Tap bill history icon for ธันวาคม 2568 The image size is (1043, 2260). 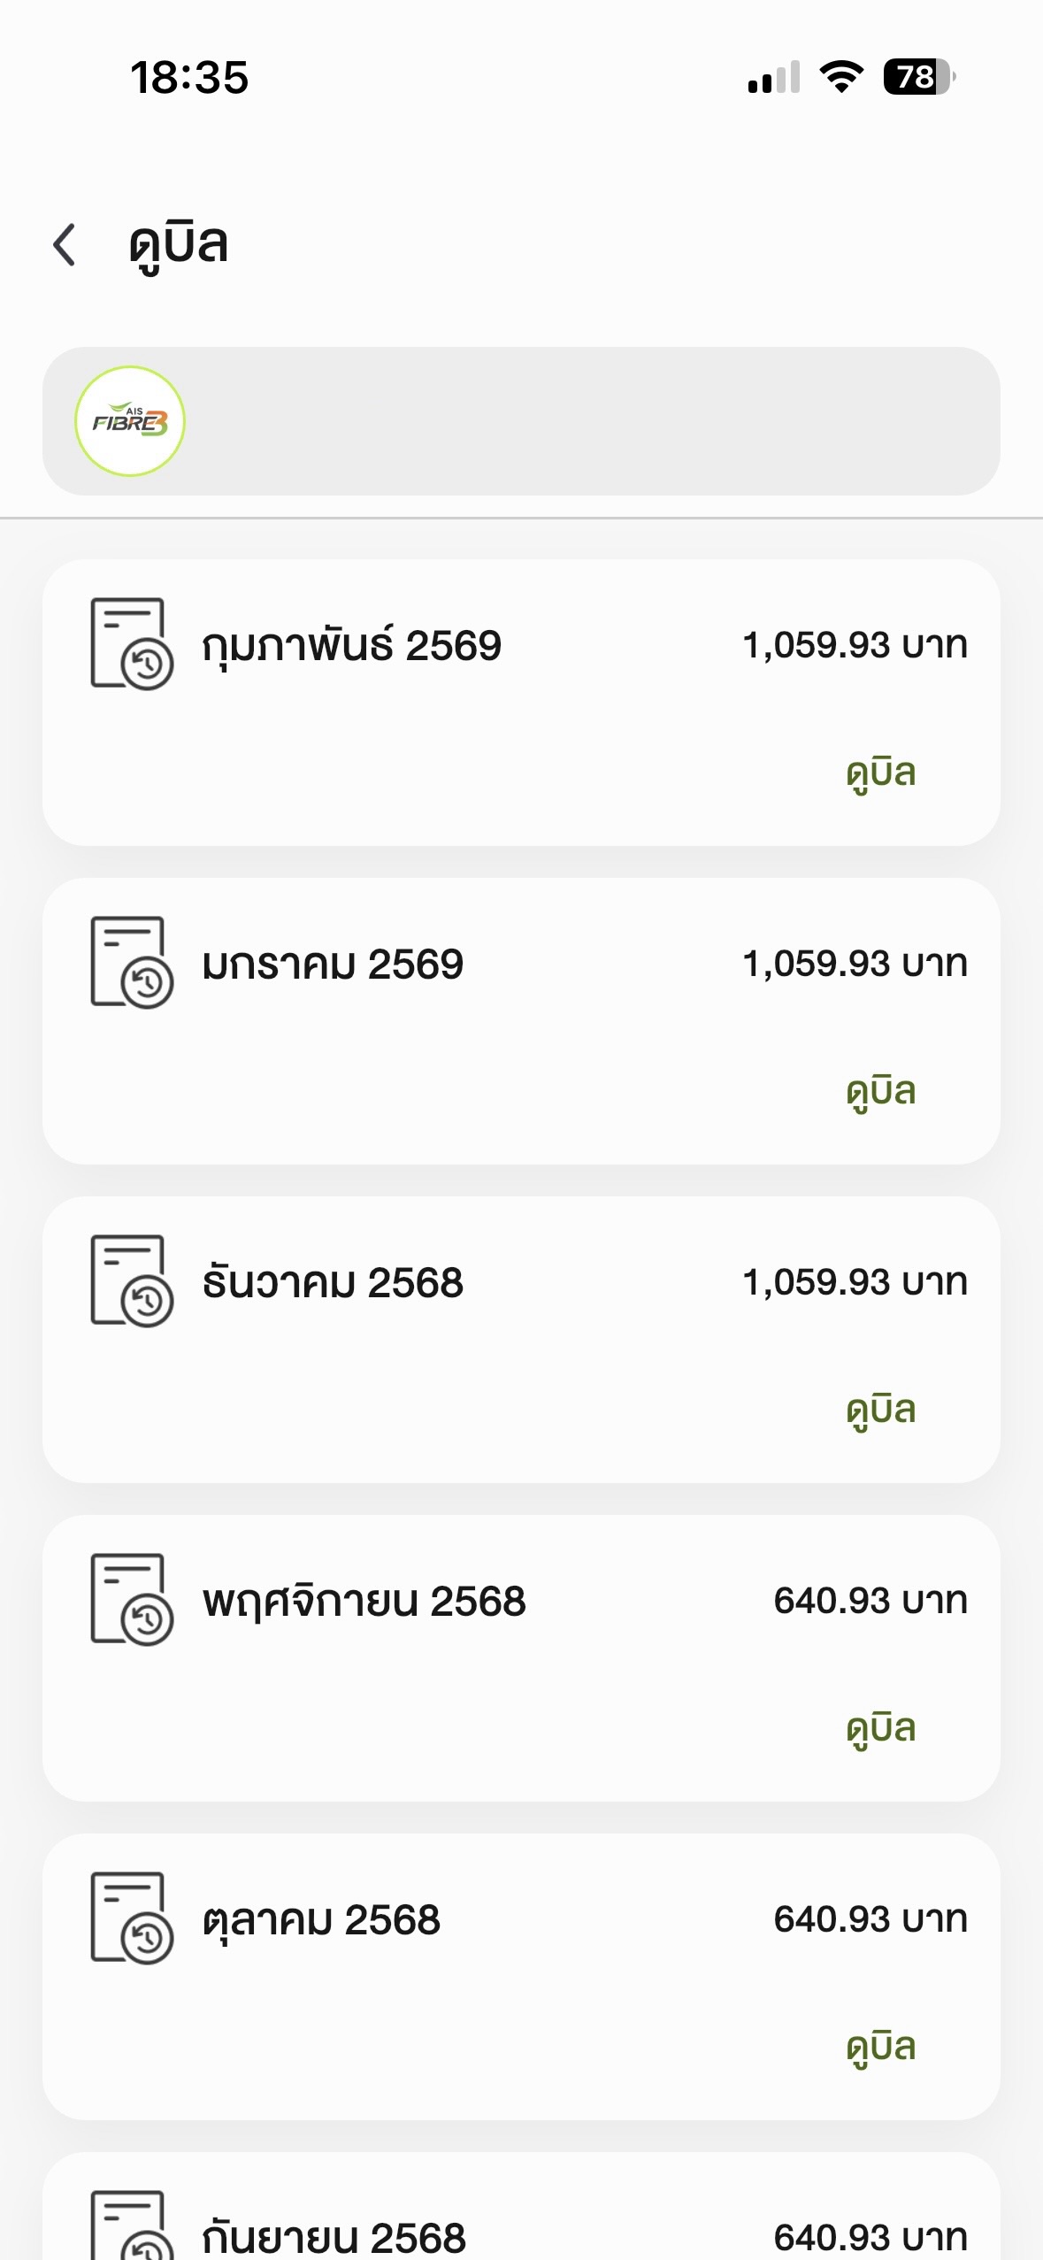click(x=132, y=1281)
